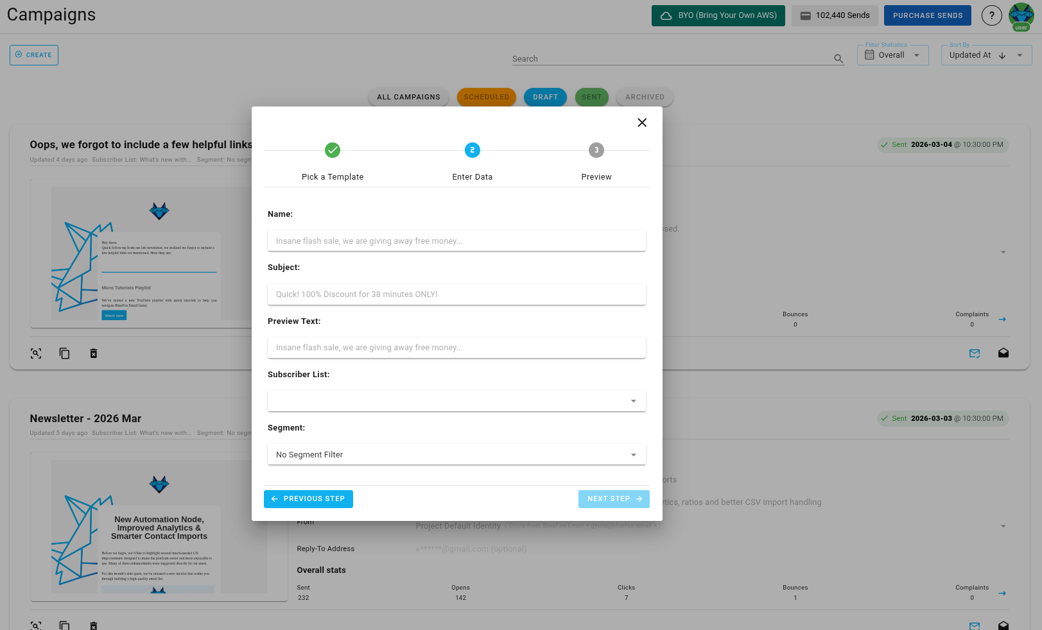
Task: Open the blue sent-mail envelope icon
Action: tap(975, 353)
